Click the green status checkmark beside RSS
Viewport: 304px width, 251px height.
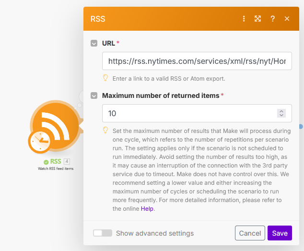pos(46,162)
